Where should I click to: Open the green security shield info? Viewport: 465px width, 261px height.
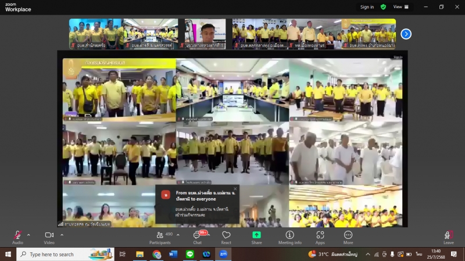click(x=383, y=7)
